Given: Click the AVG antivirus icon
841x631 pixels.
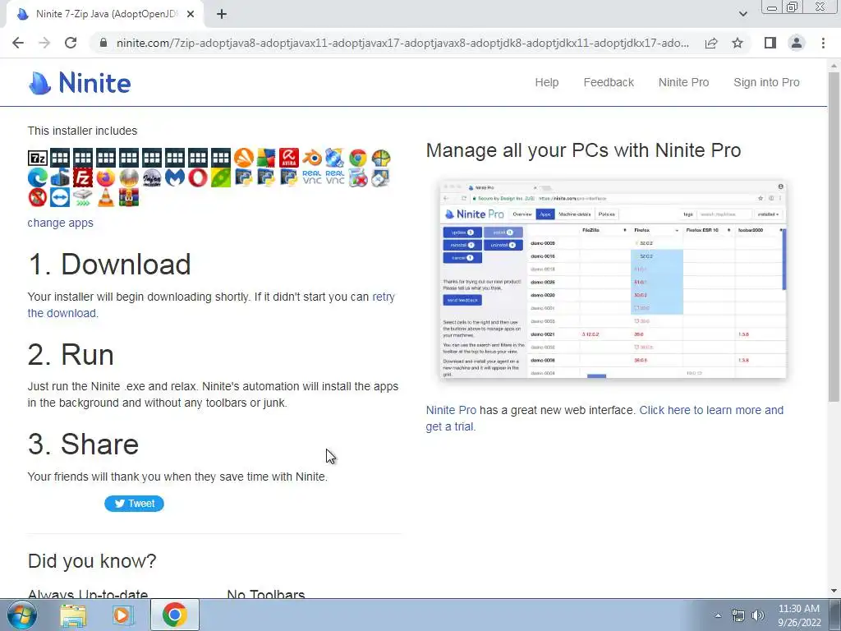Looking at the screenshot, I should point(266,158).
